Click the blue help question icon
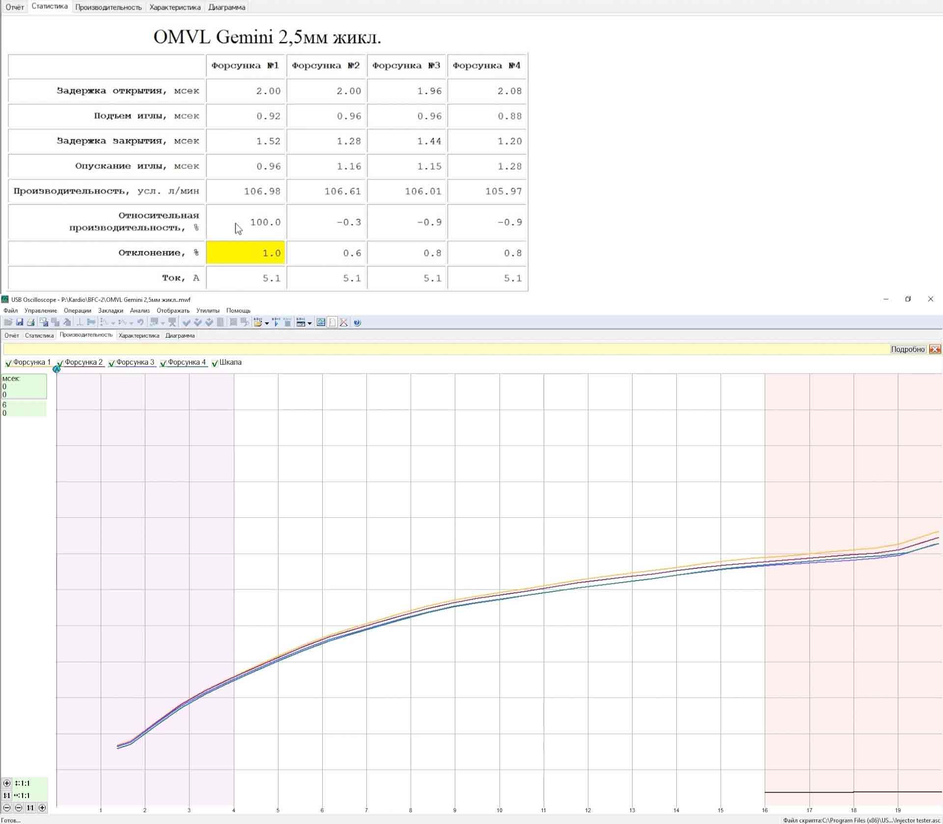Image resolution: width=943 pixels, height=824 pixels. (357, 322)
